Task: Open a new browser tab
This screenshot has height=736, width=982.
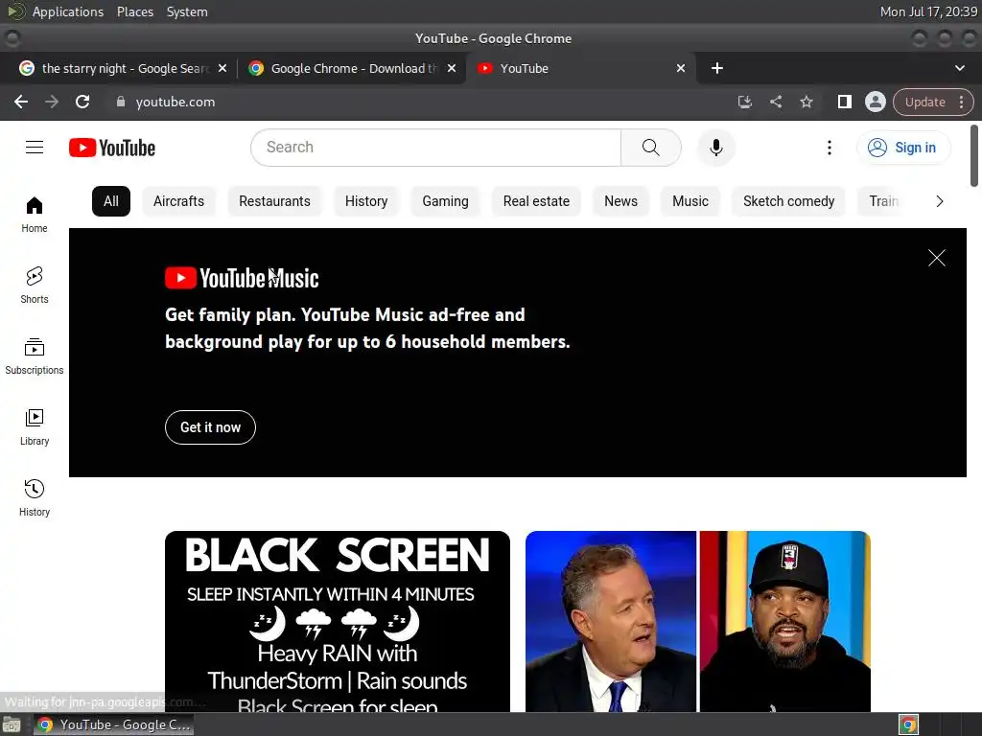Action: click(717, 68)
